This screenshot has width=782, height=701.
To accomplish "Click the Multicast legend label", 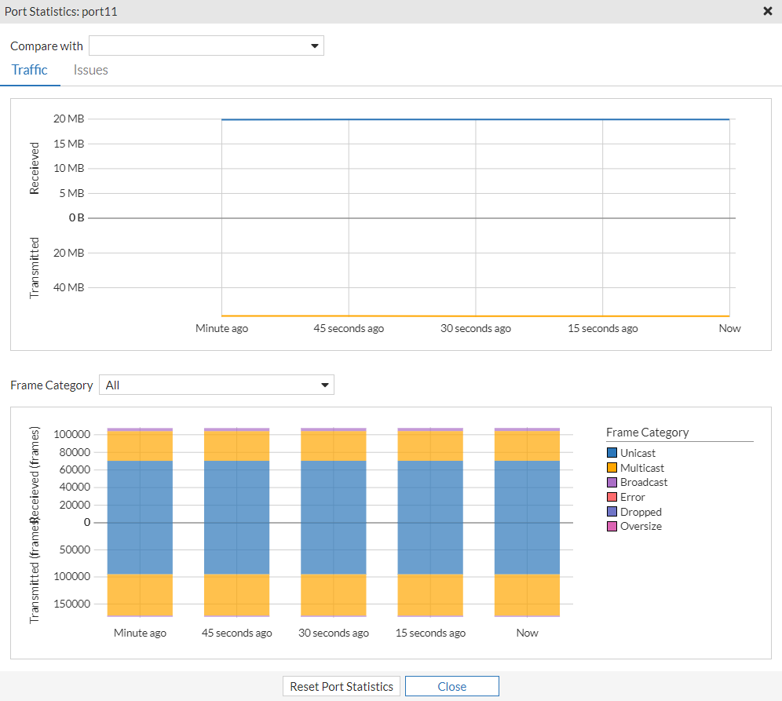I will click(641, 468).
